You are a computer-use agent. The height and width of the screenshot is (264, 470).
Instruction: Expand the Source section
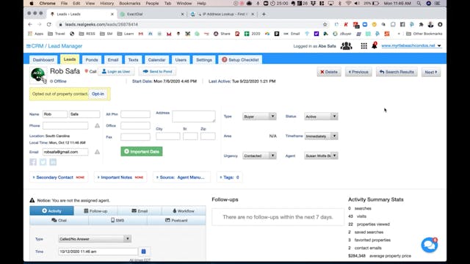(x=181, y=177)
